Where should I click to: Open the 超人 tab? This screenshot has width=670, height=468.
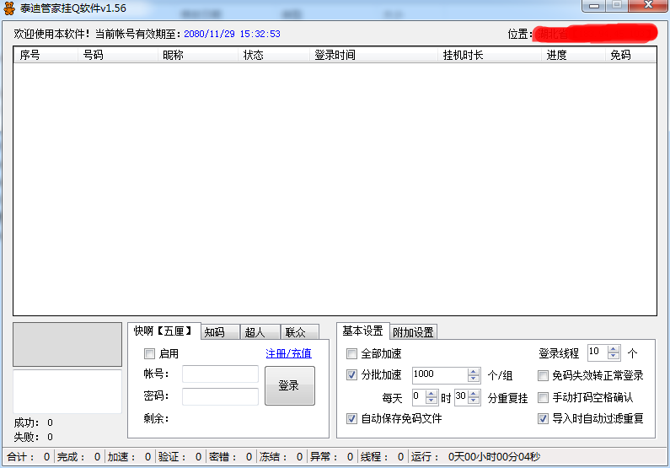[x=255, y=332]
